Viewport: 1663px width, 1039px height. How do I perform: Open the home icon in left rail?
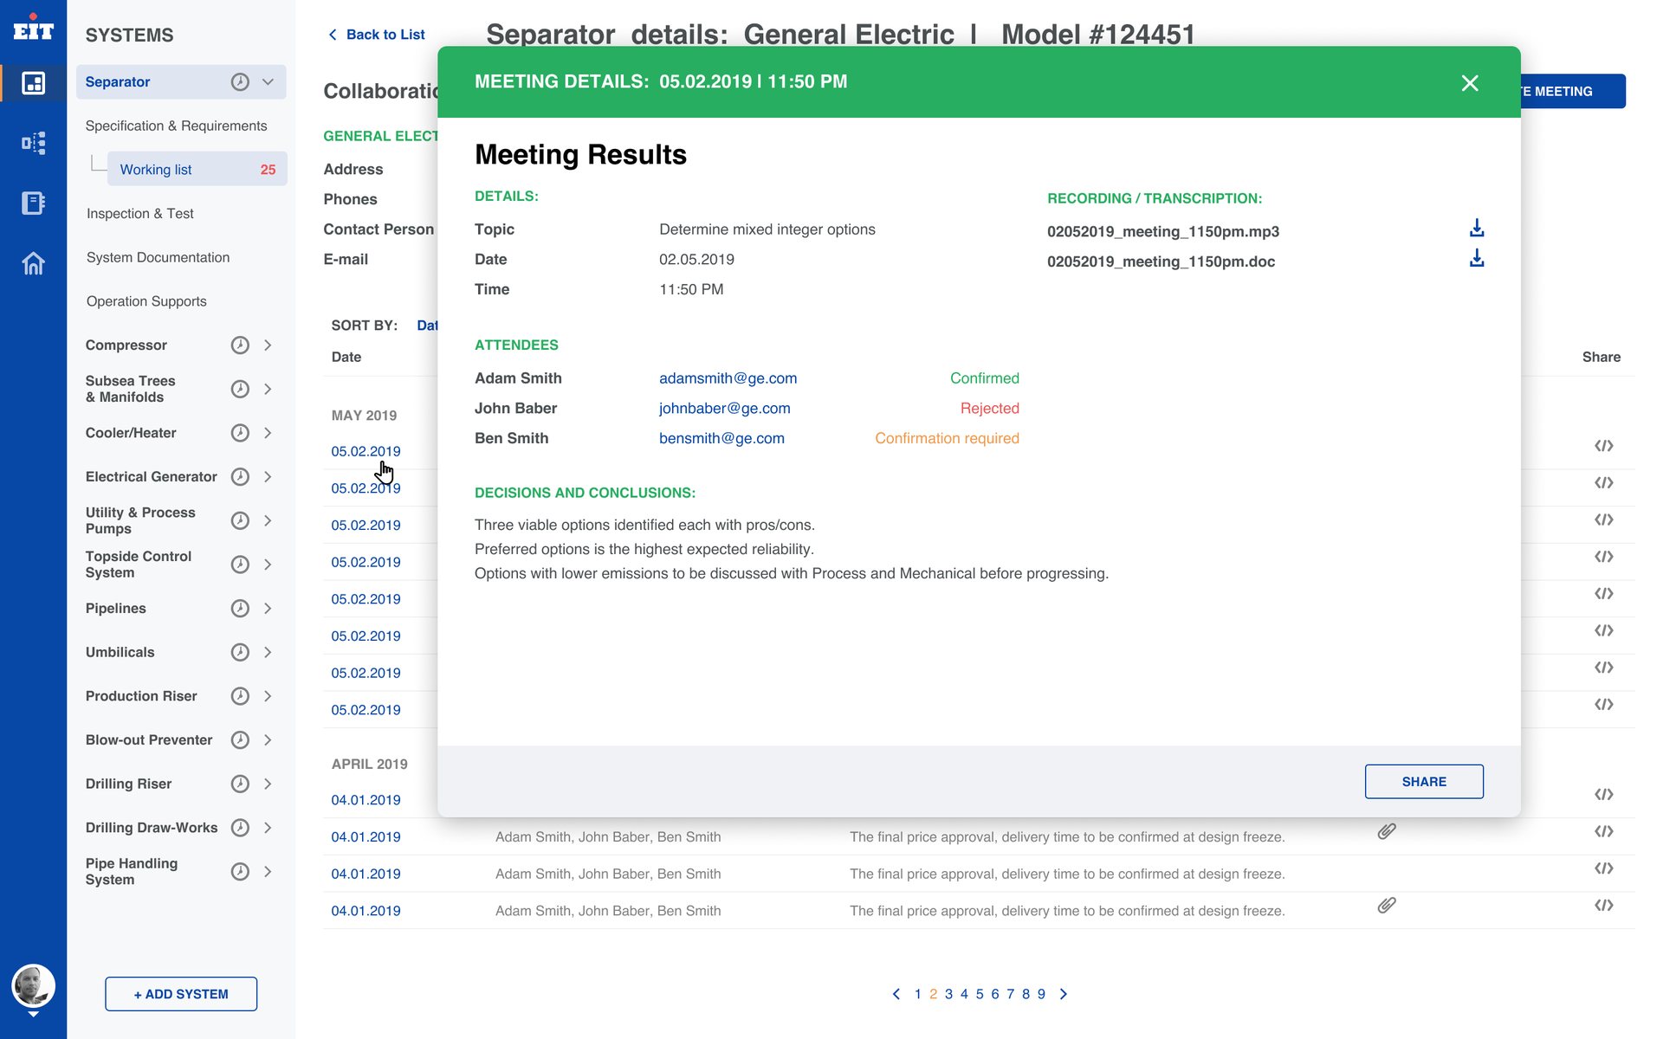[x=34, y=262]
